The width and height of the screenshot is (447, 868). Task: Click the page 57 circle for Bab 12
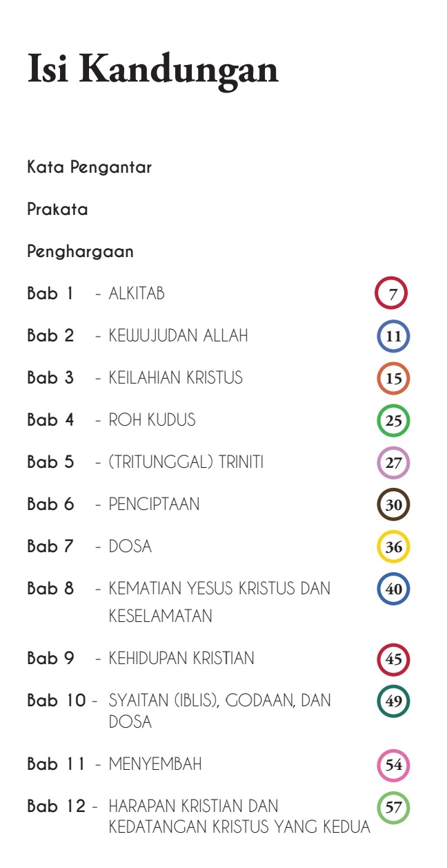pyautogui.click(x=393, y=807)
